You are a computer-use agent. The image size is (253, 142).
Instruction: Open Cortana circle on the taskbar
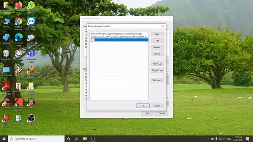pos(68,138)
